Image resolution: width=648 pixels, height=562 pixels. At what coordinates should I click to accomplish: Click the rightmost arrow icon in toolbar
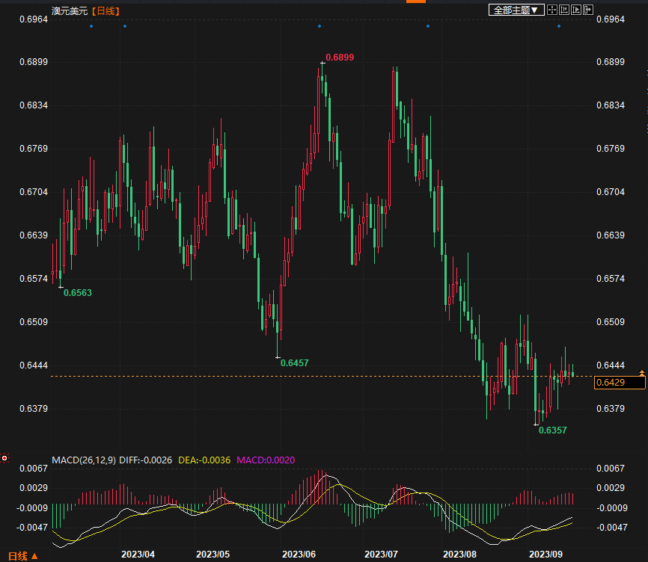tap(587, 10)
